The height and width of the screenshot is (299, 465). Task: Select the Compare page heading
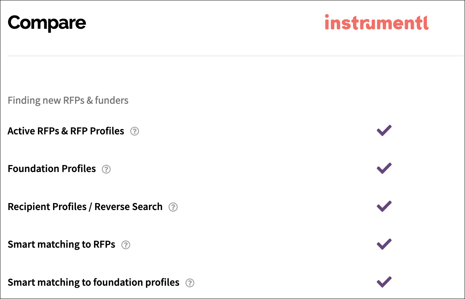point(46,23)
